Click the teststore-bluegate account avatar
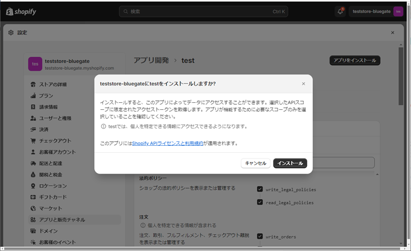 tap(398, 11)
